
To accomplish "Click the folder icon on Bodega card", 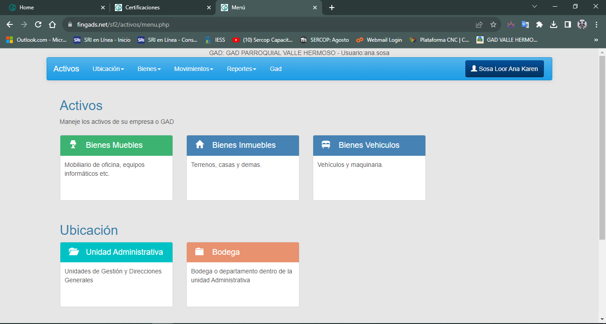I will (200, 252).
